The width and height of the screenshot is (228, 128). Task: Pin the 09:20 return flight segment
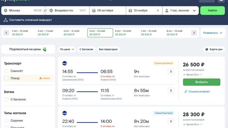point(171,90)
